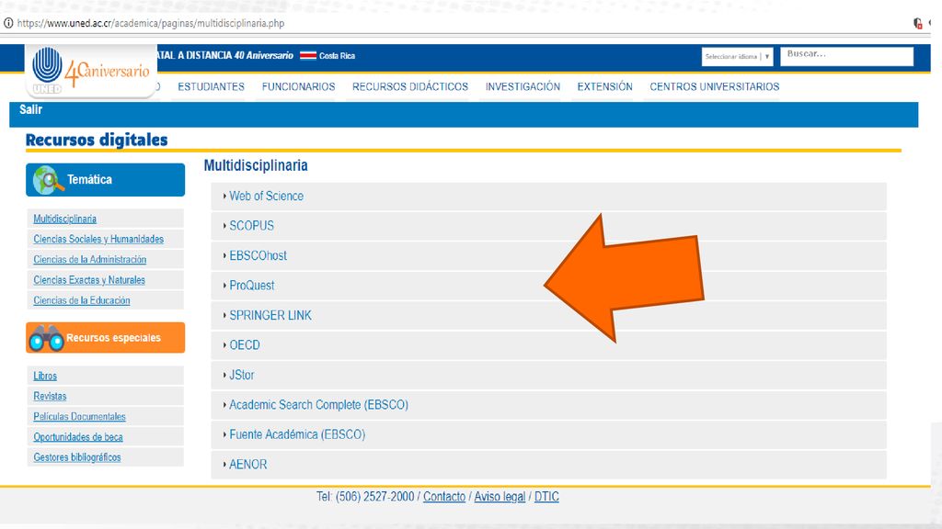Expand the ProQuest entry
942x529 pixels.
548,286
